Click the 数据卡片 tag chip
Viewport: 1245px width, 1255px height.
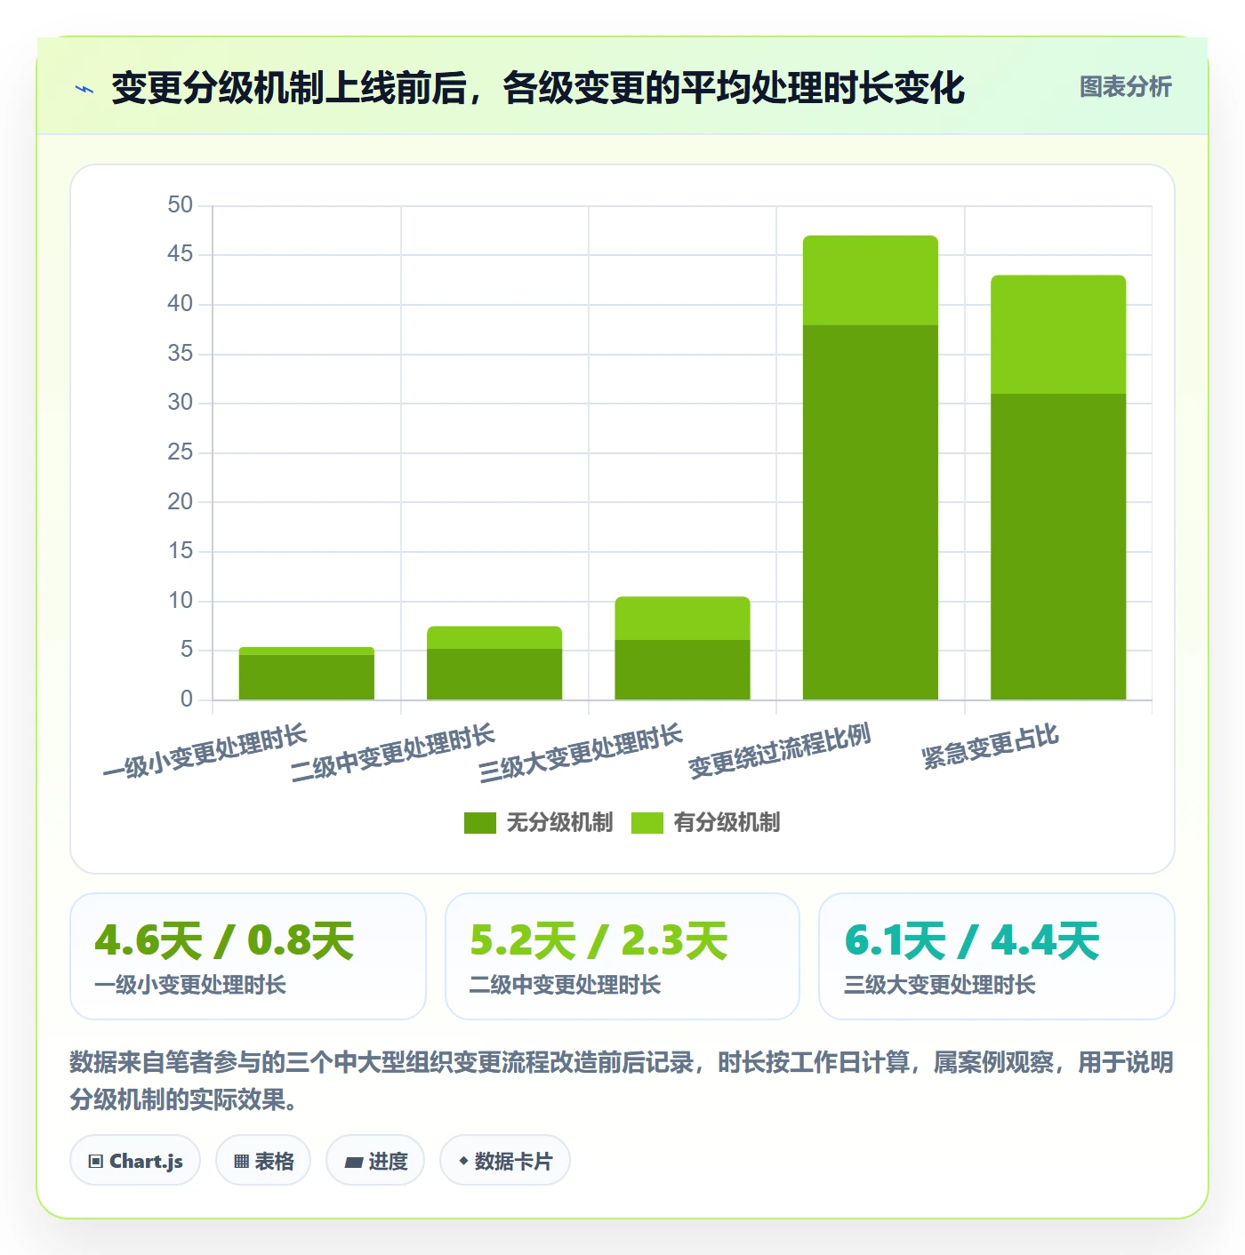tap(505, 1161)
